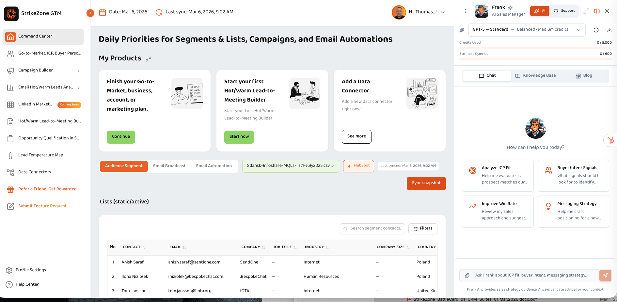Collapse the left sidebar with orange arrow

click(90, 13)
